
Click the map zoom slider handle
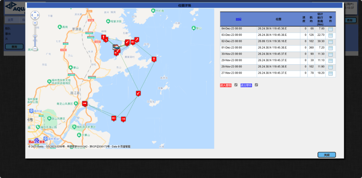(35, 36)
